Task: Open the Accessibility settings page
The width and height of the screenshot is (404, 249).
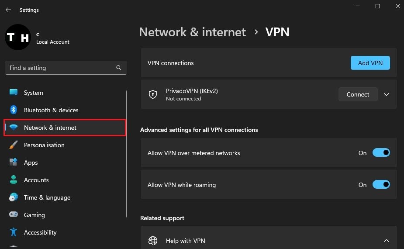Action: pyautogui.click(x=40, y=232)
